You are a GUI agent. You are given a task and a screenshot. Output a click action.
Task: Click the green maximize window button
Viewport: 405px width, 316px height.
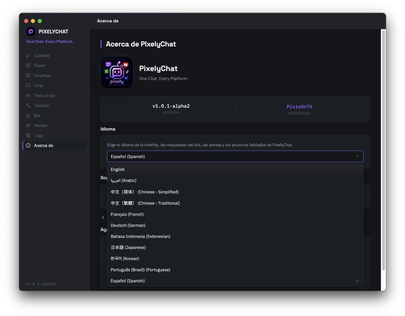pyautogui.click(x=40, y=21)
